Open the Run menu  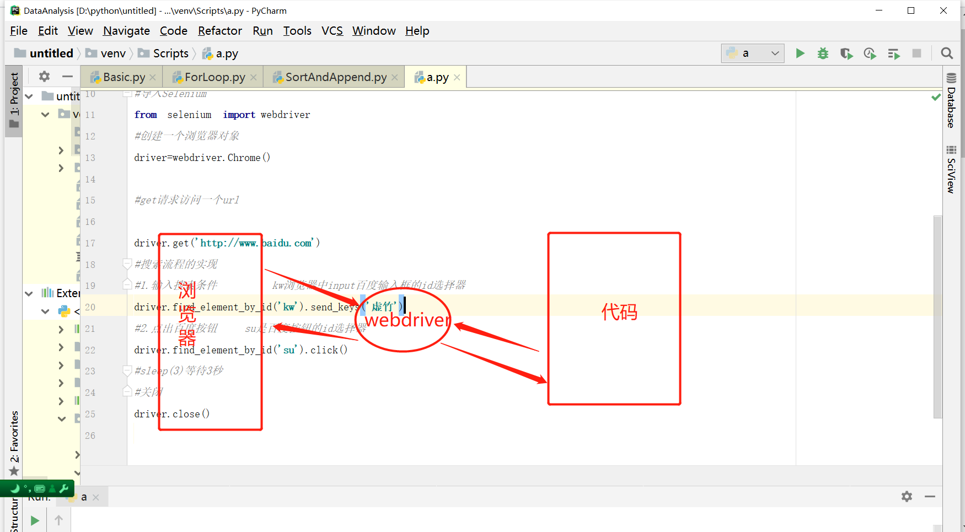pyautogui.click(x=262, y=31)
